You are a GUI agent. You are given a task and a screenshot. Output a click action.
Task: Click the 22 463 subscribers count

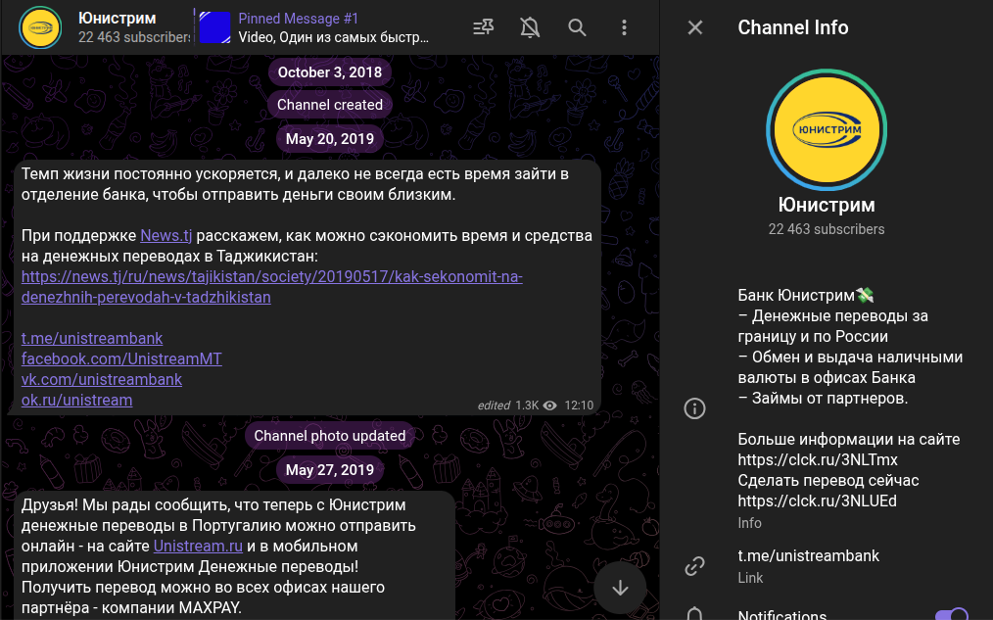[x=826, y=229]
